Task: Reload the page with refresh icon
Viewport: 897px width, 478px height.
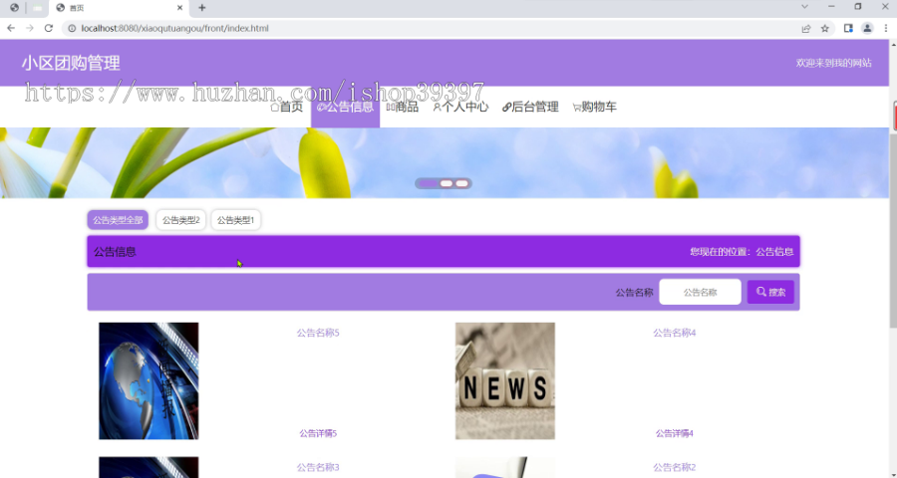Action: tap(49, 28)
